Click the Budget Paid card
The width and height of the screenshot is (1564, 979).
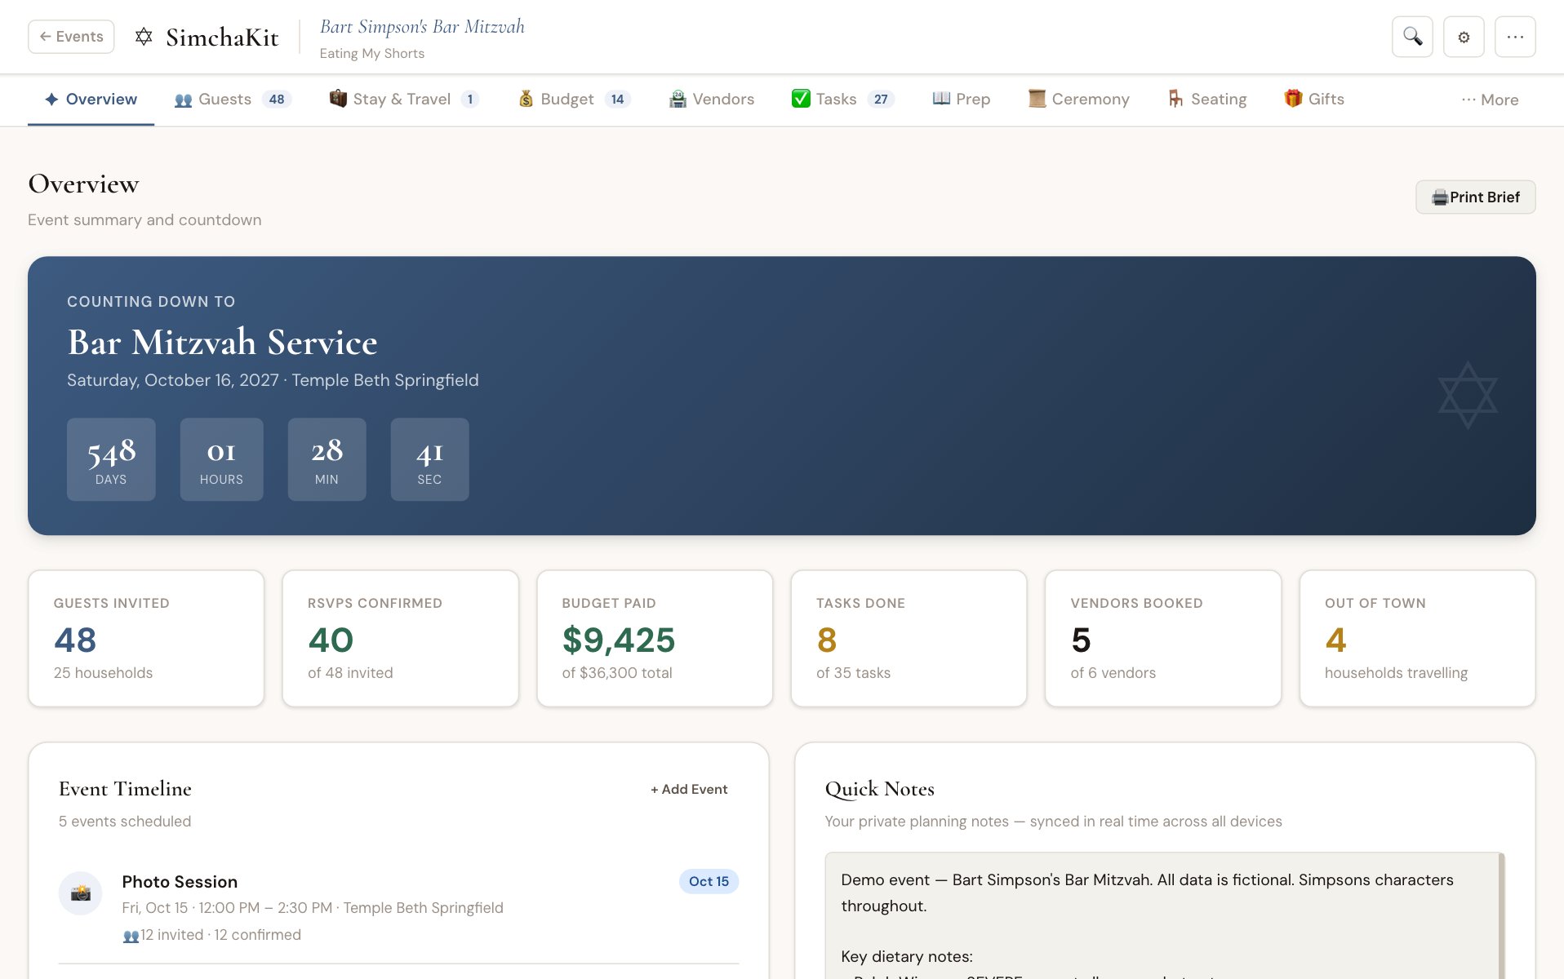tap(655, 638)
